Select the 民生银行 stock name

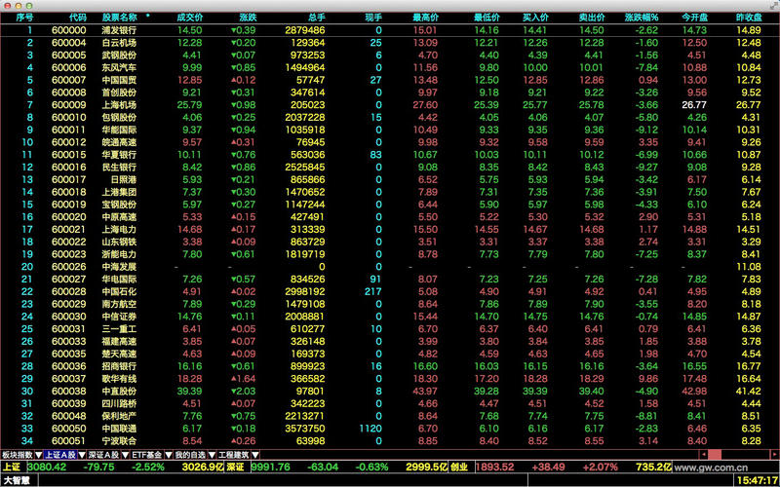[x=119, y=167]
